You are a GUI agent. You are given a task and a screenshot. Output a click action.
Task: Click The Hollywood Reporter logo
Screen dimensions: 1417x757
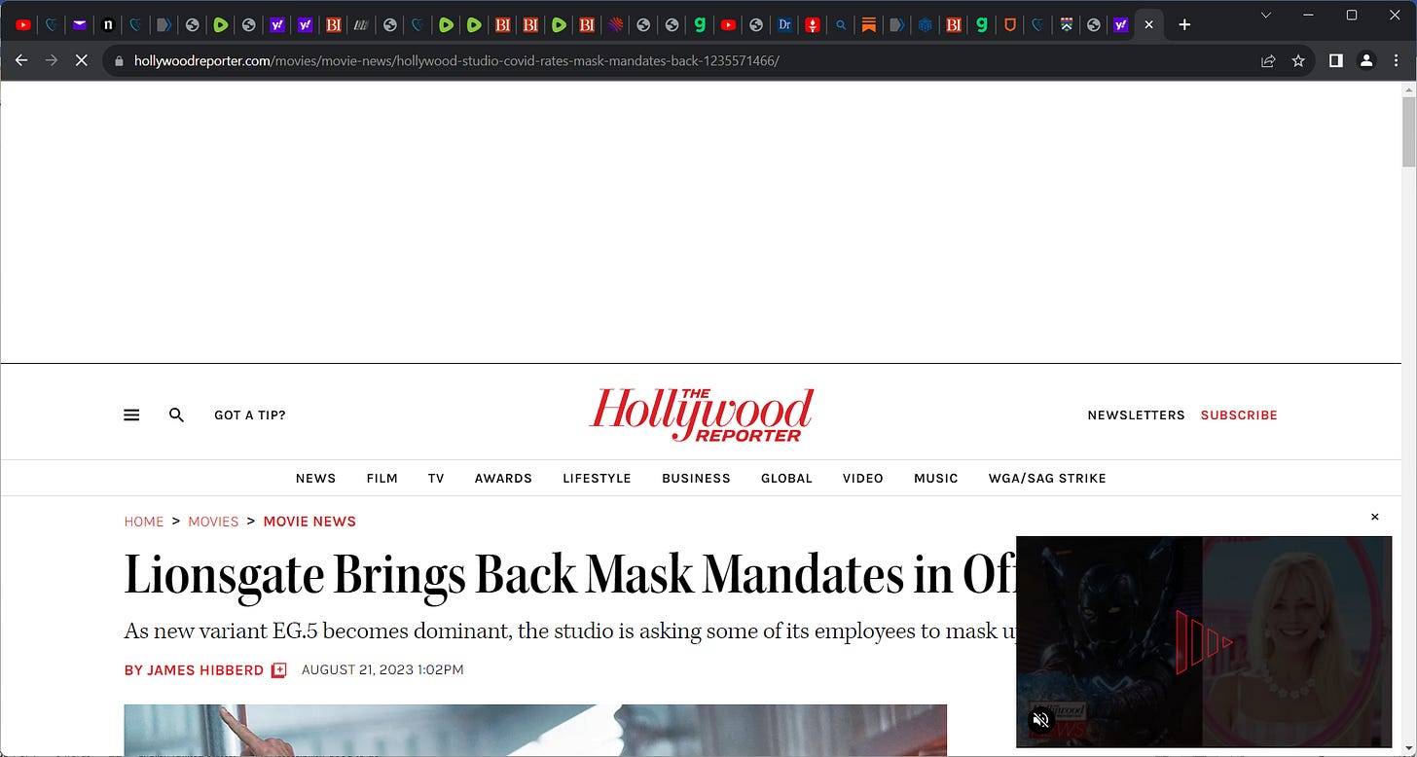pos(701,415)
